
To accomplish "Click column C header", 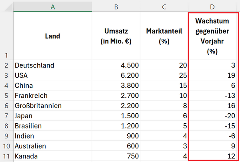I will [x=164, y=6].
